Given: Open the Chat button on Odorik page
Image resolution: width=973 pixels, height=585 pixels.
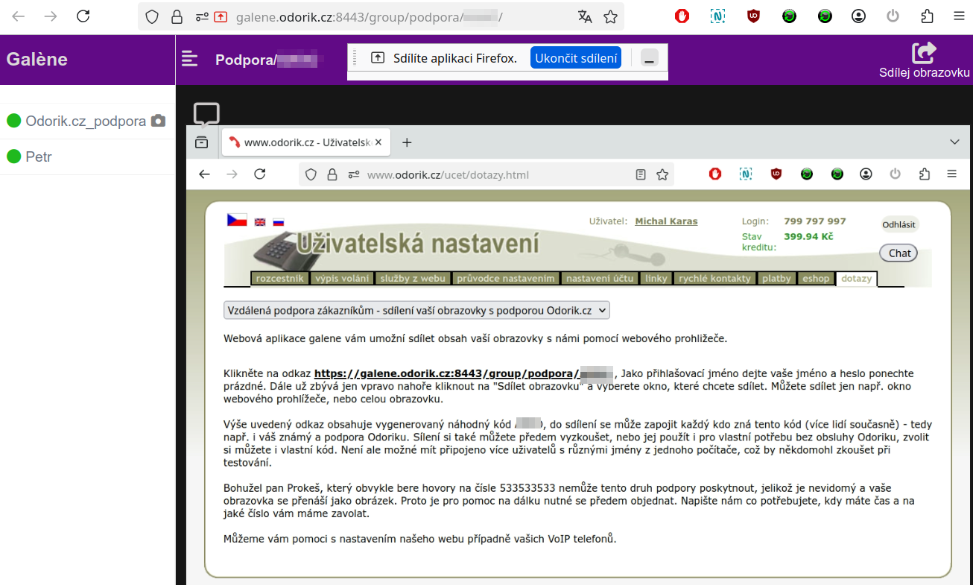Looking at the screenshot, I should click(899, 253).
